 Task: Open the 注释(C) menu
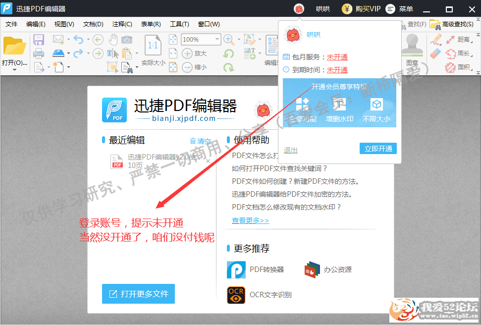coord(122,24)
